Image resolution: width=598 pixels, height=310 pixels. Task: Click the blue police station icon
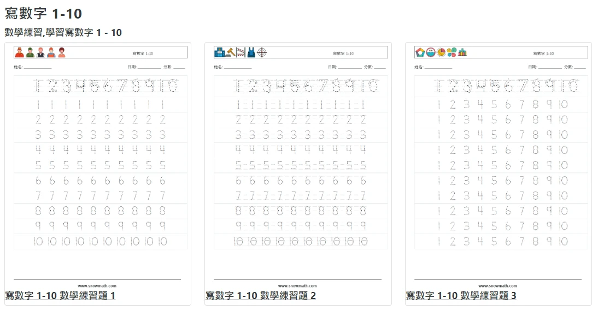tap(219, 52)
